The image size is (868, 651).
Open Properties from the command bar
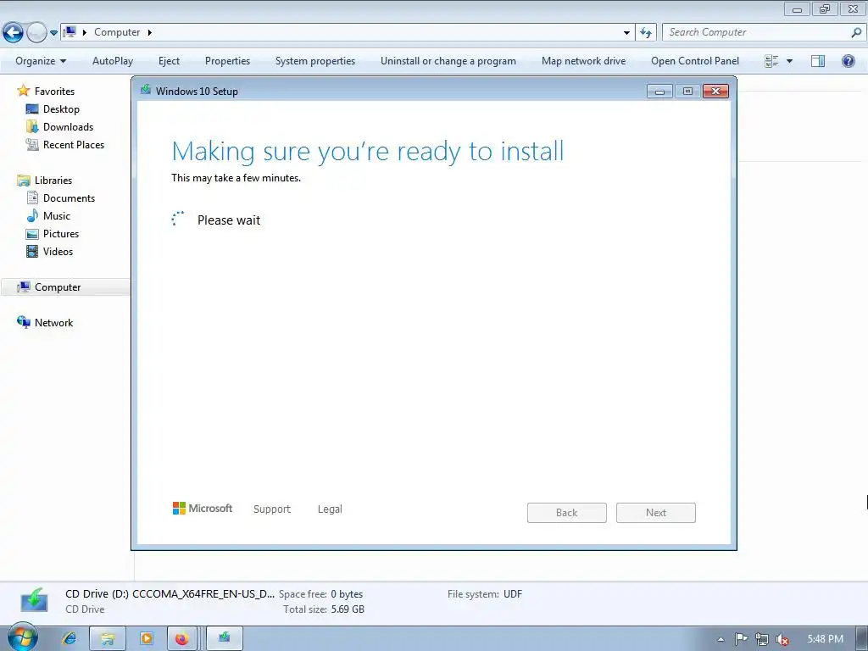[x=227, y=61]
